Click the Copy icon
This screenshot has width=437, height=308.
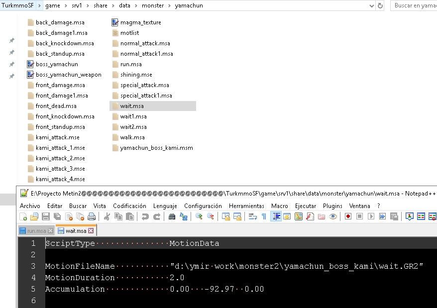click(118, 216)
